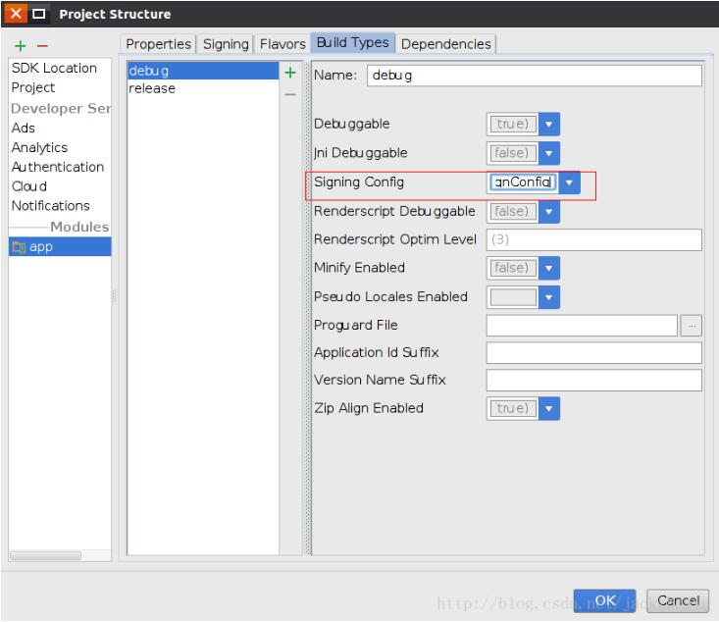Select the debug build type
This screenshot has width=719, height=622.
(203, 71)
